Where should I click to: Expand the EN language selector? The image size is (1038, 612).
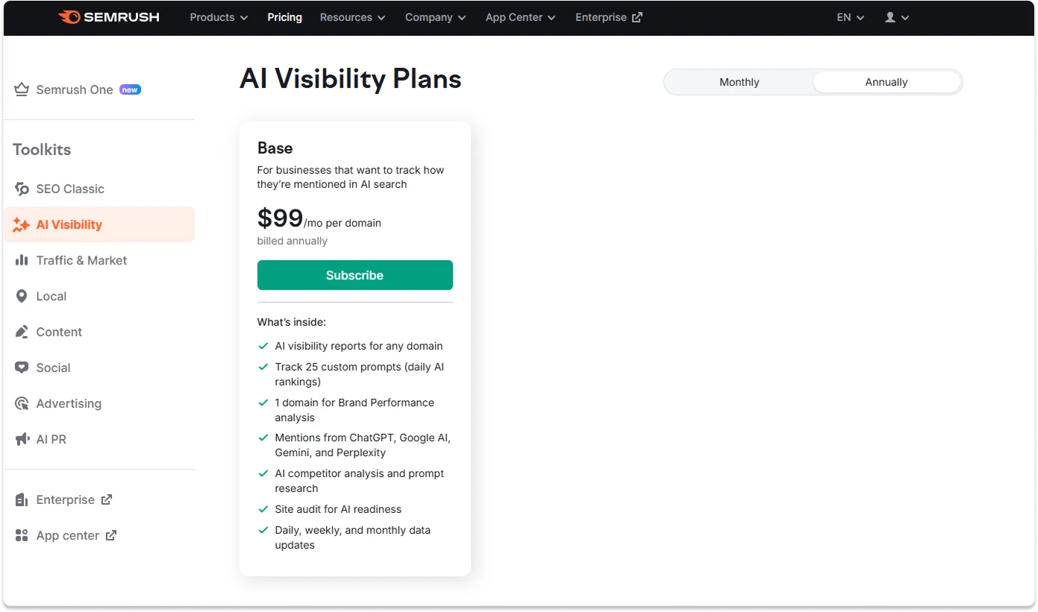point(848,17)
